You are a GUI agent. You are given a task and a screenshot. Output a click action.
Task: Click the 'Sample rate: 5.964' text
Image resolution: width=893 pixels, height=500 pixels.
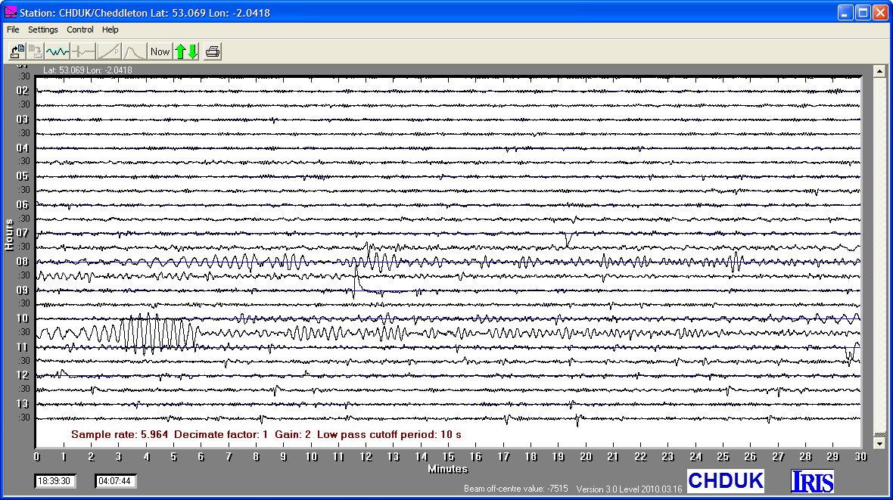[120, 434]
